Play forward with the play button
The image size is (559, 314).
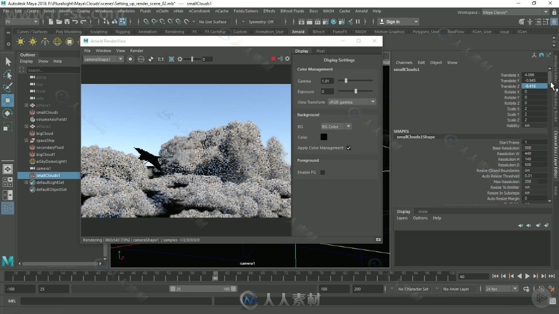point(527,276)
